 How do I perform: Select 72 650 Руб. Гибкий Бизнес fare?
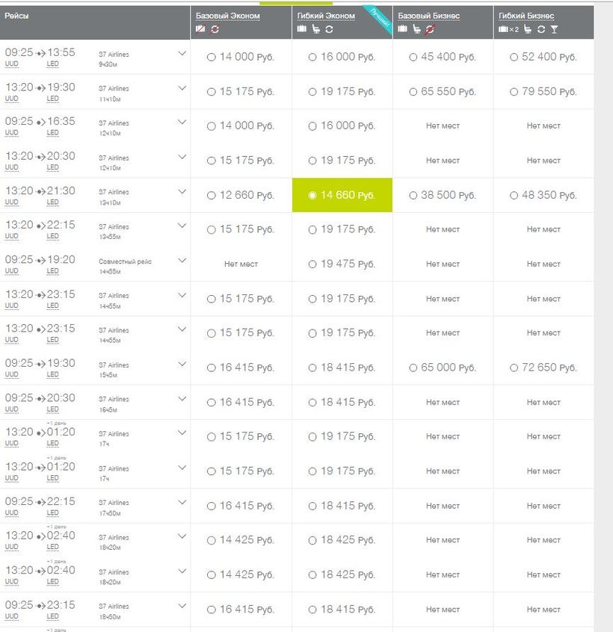(x=514, y=368)
